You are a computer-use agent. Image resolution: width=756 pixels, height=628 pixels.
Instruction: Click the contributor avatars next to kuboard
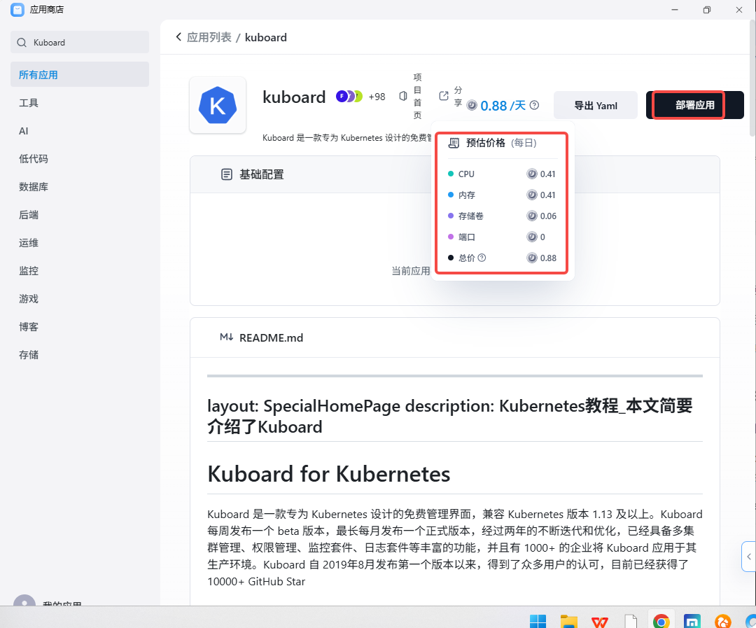(x=349, y=97)
